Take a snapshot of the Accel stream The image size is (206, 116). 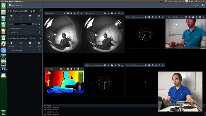153,17
